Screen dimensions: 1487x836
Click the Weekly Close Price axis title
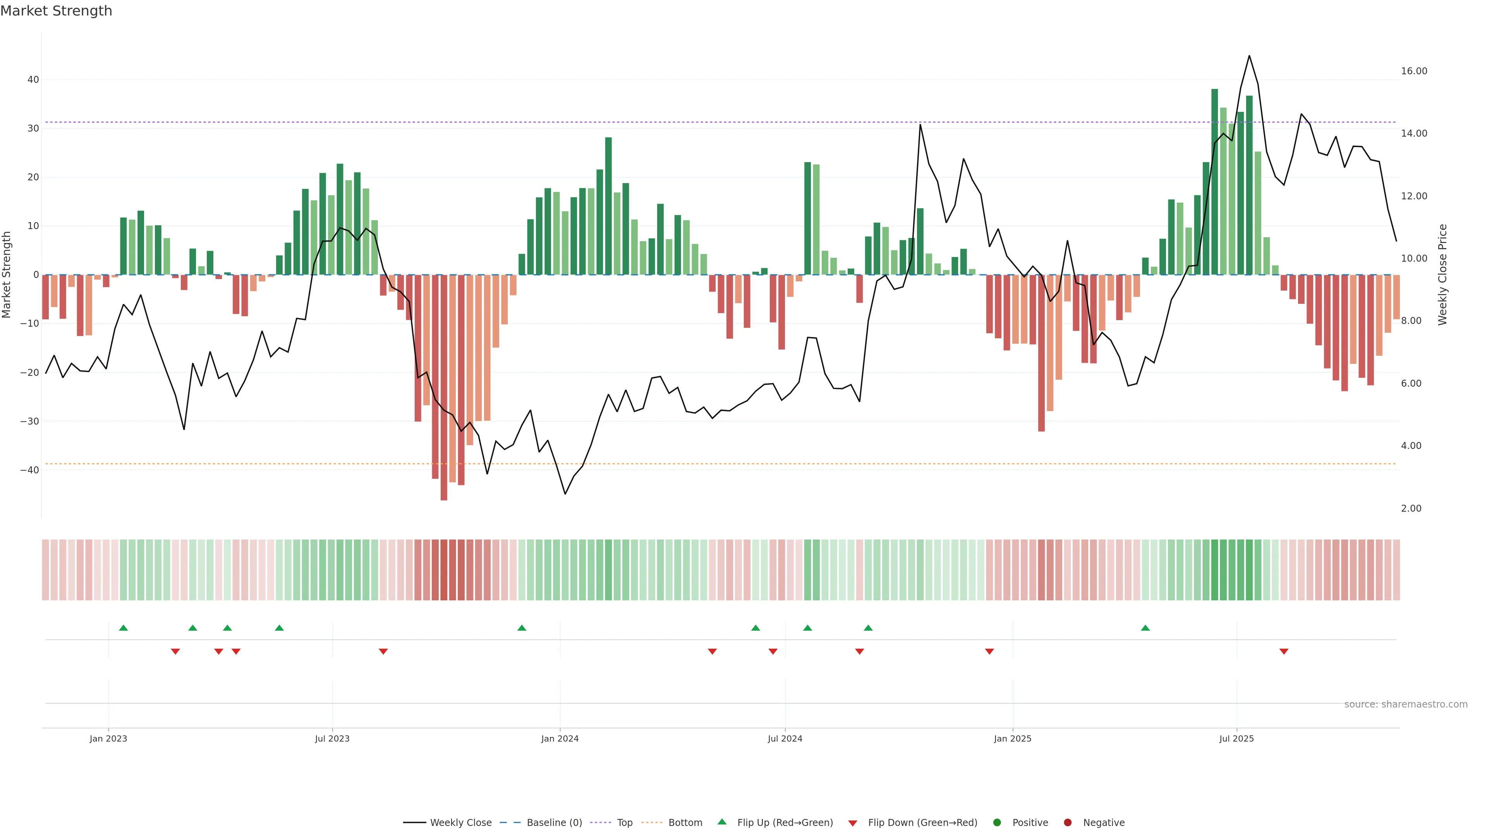tap(1442, 275)
